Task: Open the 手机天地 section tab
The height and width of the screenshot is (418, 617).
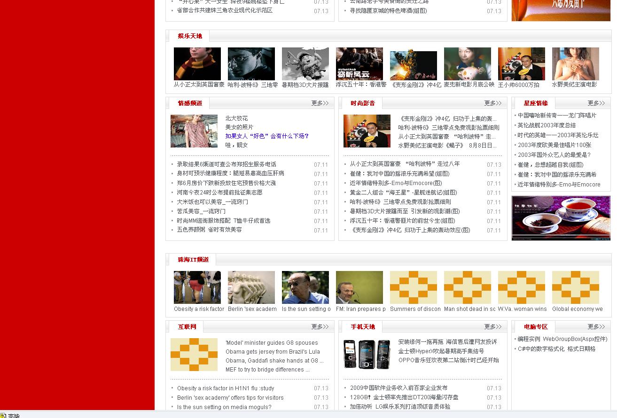Action: tap(363, 327)
